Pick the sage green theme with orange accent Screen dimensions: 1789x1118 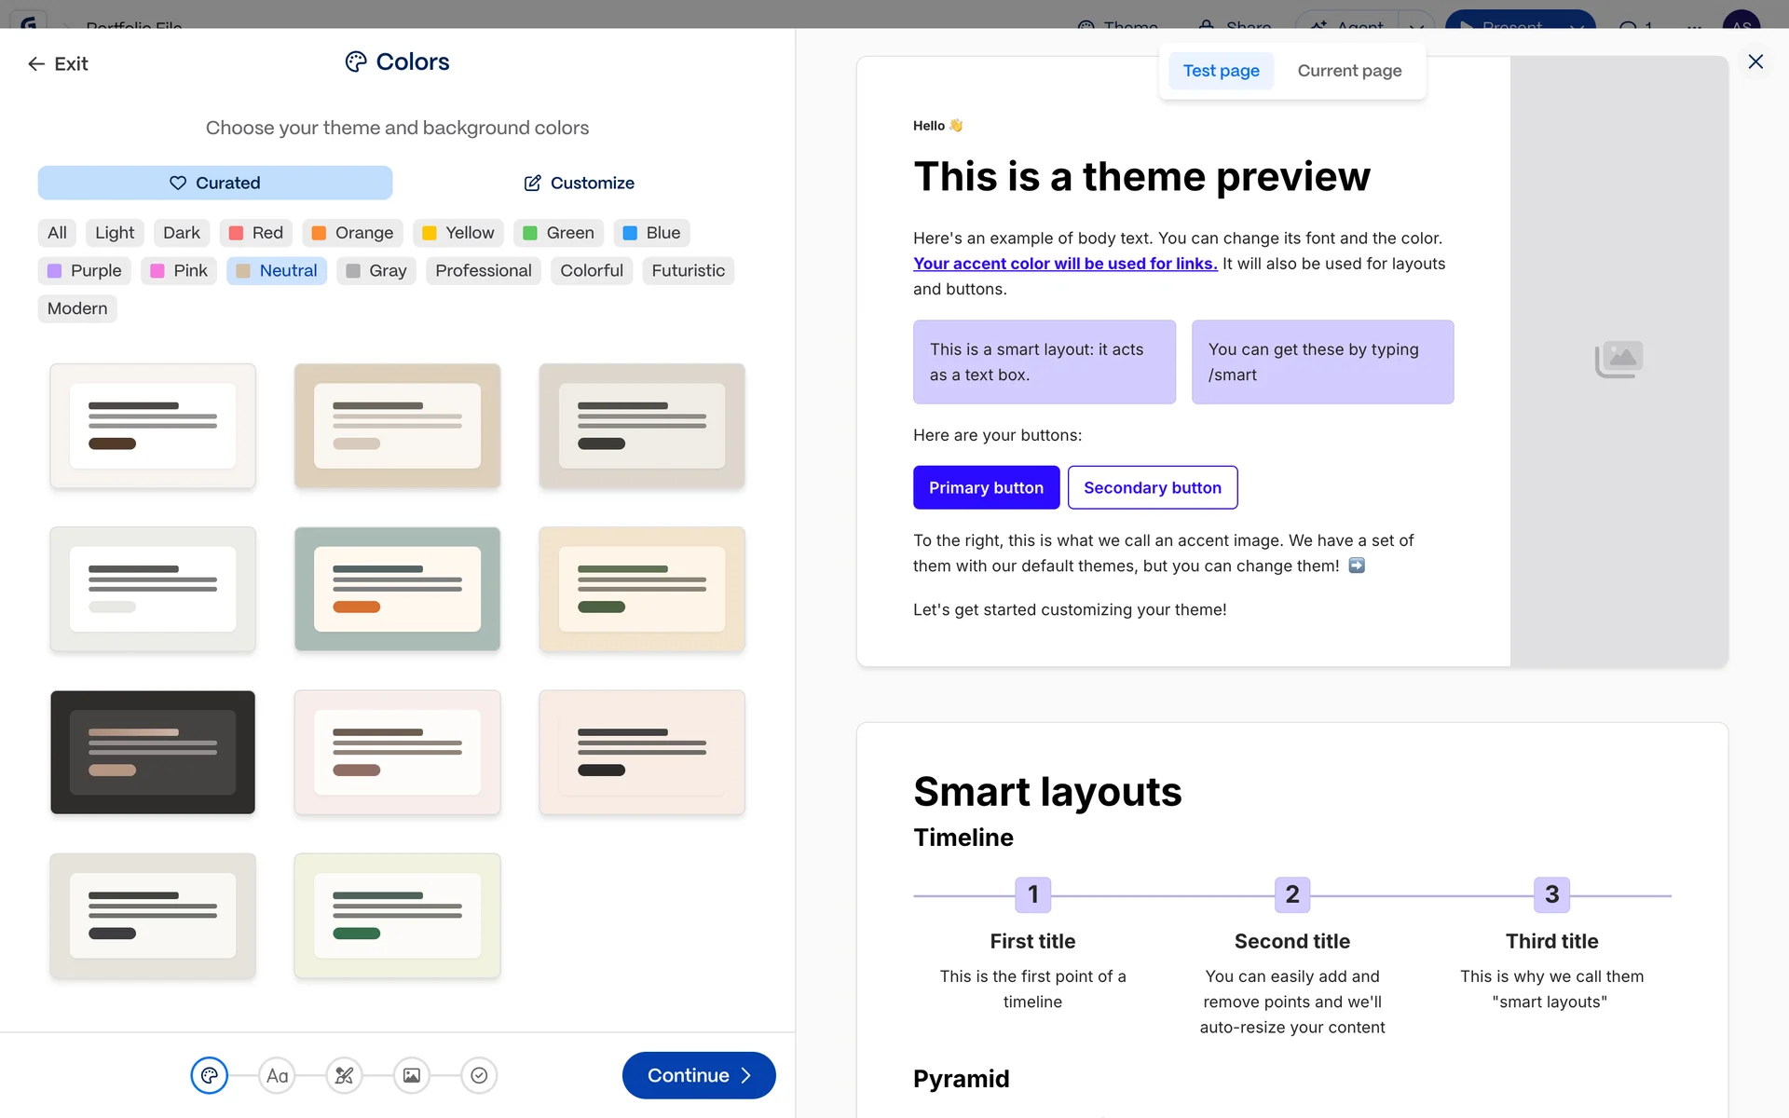398,589
